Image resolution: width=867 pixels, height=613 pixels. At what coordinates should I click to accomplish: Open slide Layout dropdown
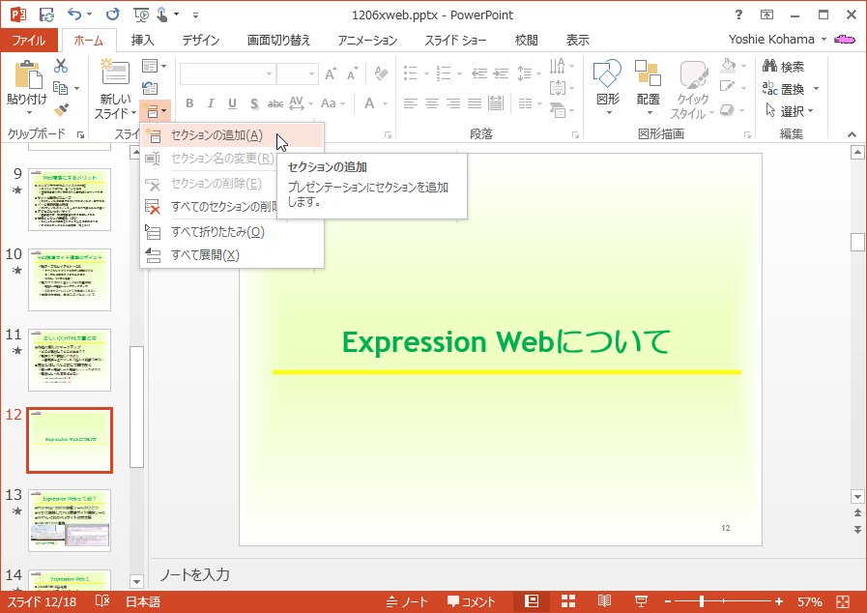coord(155,66)
